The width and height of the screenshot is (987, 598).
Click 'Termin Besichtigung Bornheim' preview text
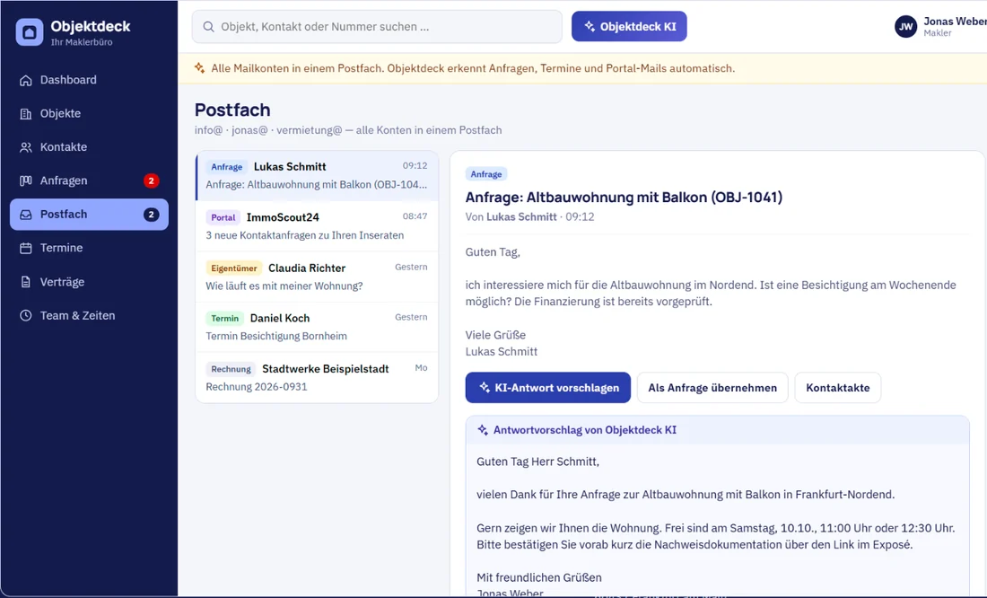coord(276,336)
